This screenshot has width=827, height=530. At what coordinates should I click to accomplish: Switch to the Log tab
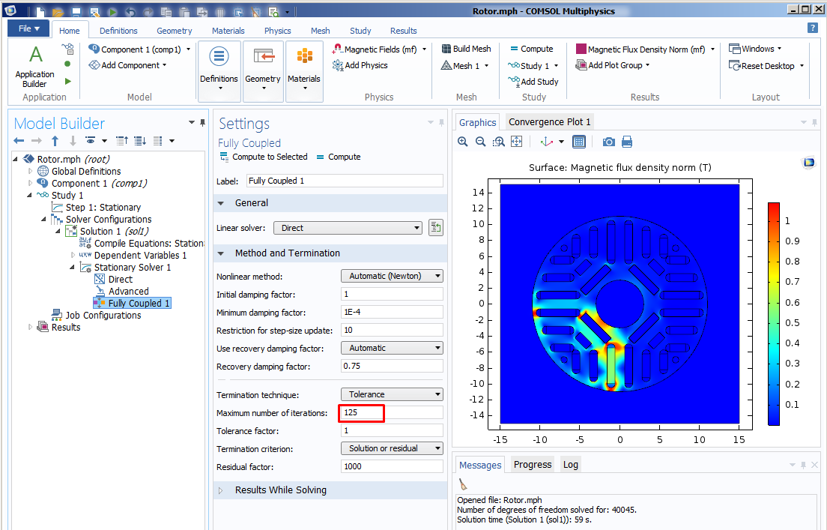click(x=571, y=465)
